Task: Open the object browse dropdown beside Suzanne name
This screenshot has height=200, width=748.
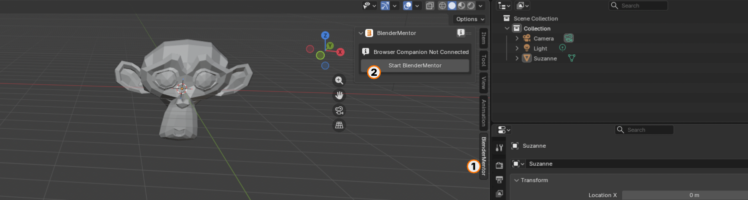Action: click(518, 164)
